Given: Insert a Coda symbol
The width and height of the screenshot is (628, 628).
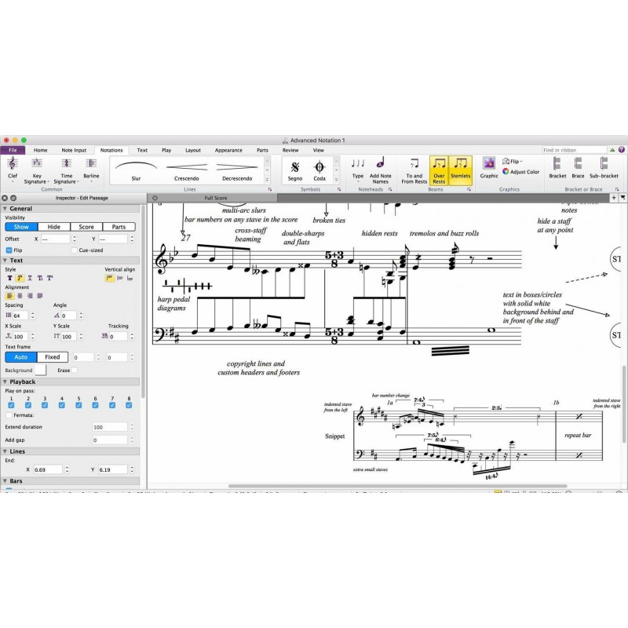Looking at the screenshot, I should pyautogui.click(x=318, y=169).
